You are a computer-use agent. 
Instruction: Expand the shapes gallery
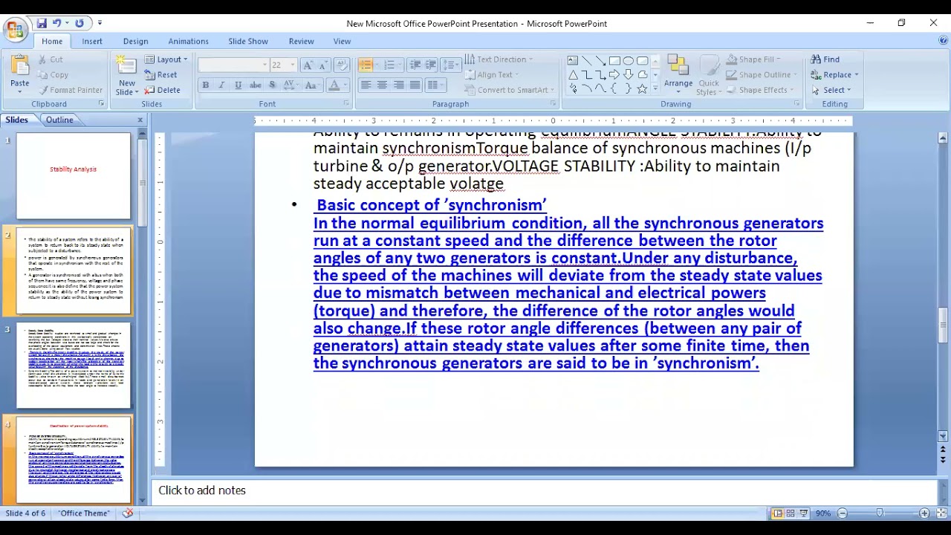pos(655,89)
